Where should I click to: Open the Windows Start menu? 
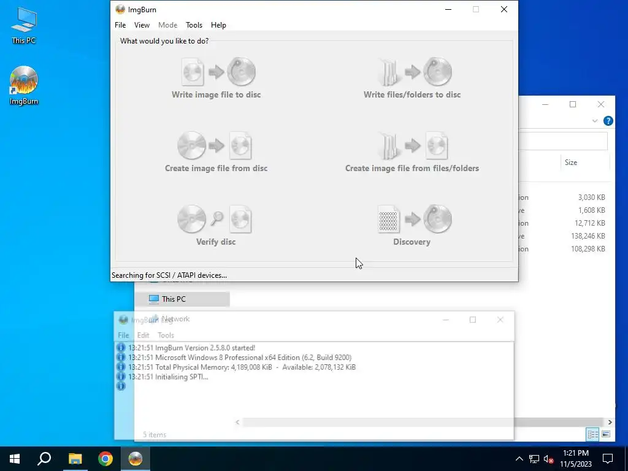(x=15, y=459)
